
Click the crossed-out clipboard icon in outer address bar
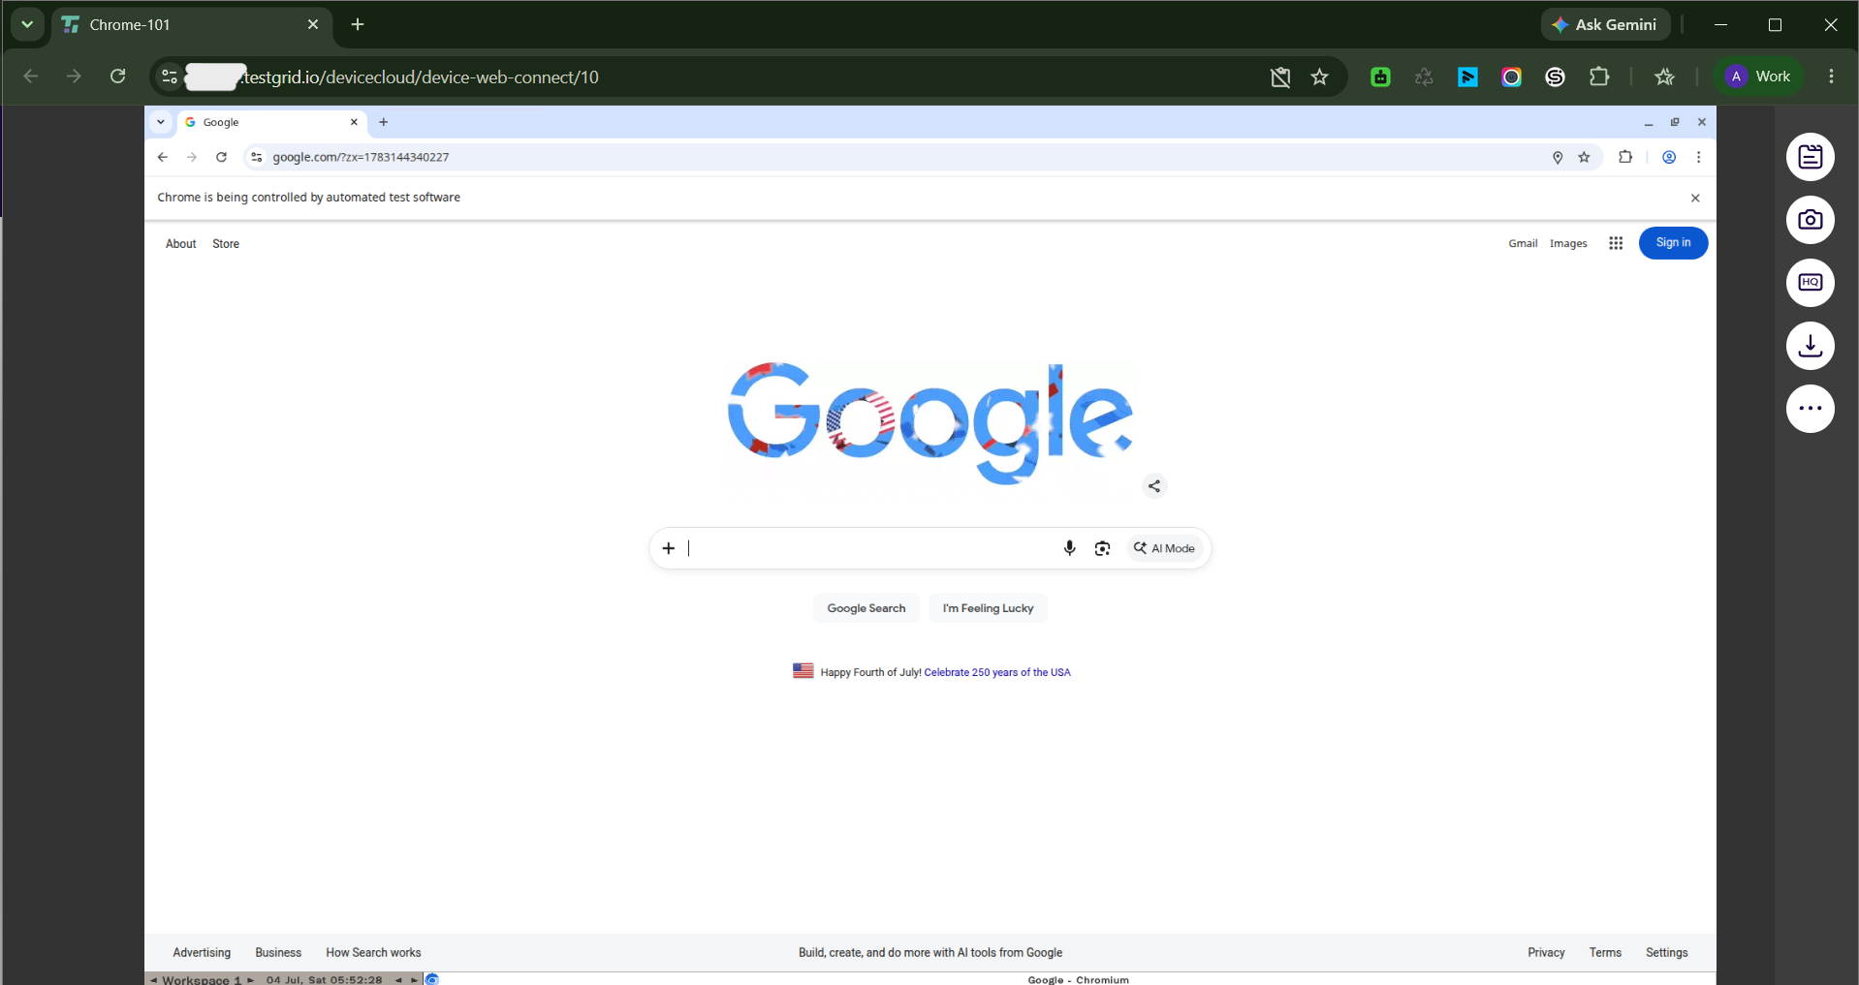click(1279, 77)
